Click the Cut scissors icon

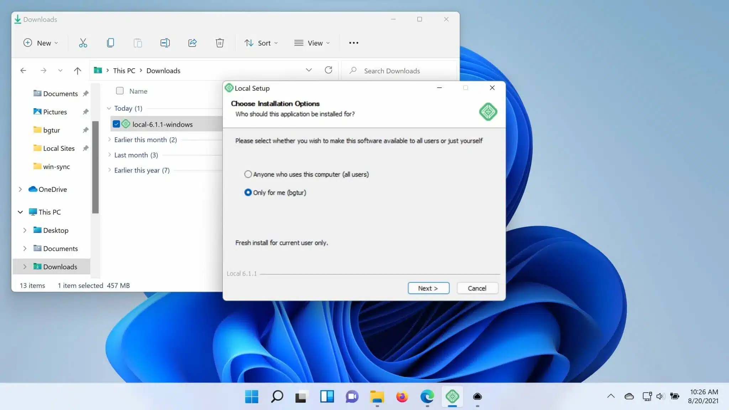tap(83, 43)
